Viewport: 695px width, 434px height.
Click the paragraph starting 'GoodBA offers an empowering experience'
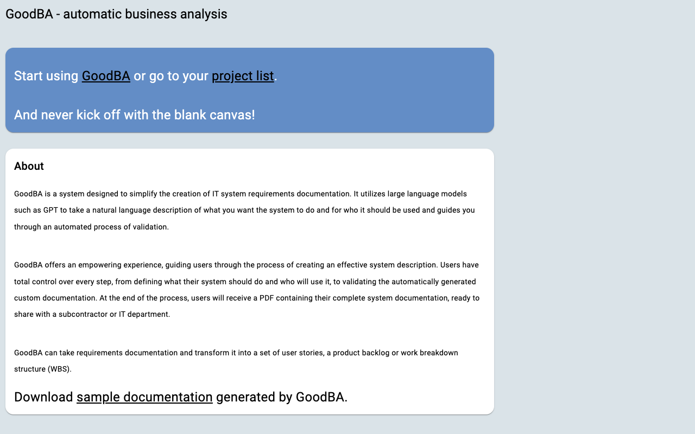pos(247,290)
